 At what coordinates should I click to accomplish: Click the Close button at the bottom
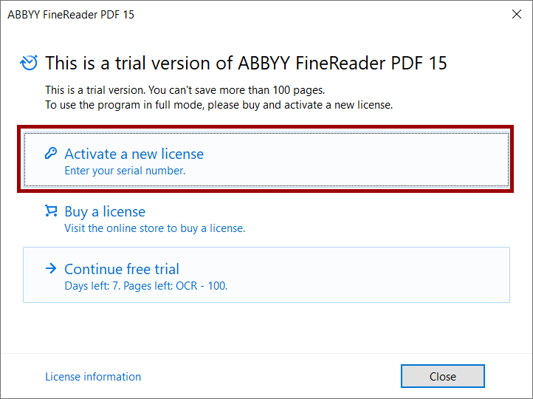(443, 376)
